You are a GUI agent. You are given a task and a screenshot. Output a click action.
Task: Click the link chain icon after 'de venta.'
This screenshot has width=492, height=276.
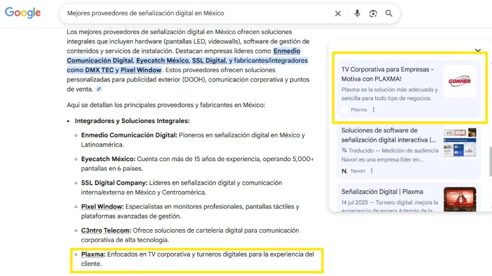coord(99,89)
